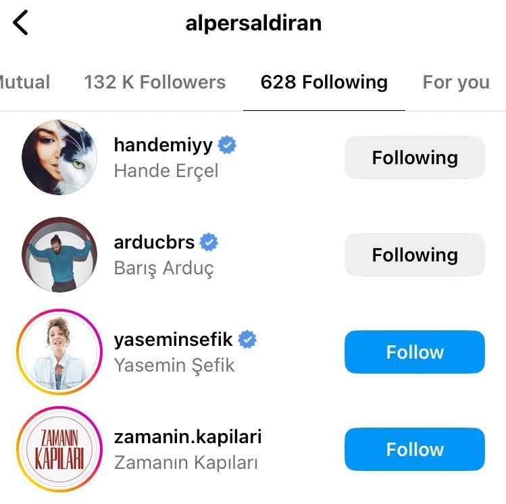View yaseminsefik story ring avatar
This screenshot has width=506, height=504.
click(x=59, y=352)
